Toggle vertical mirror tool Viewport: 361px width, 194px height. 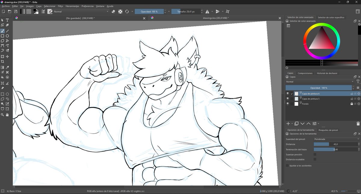click(218, 11)
